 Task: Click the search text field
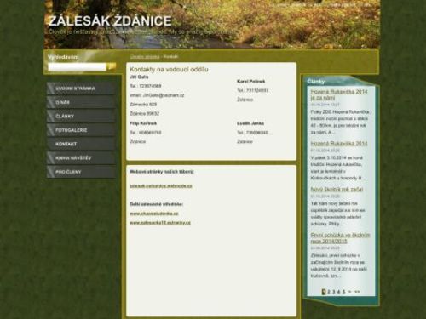[77, 67]
